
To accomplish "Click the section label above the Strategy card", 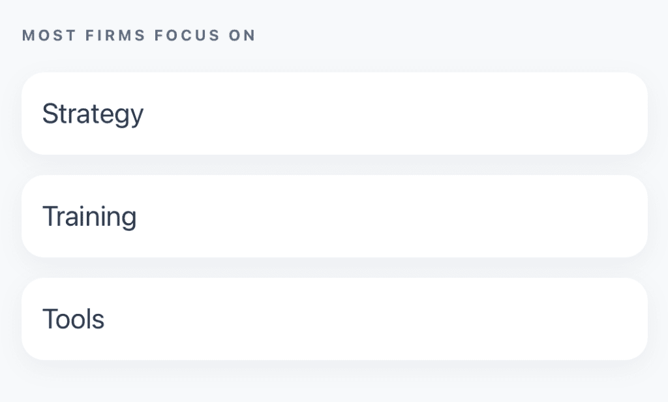I will pyautogui.click(x=139, y=35).
